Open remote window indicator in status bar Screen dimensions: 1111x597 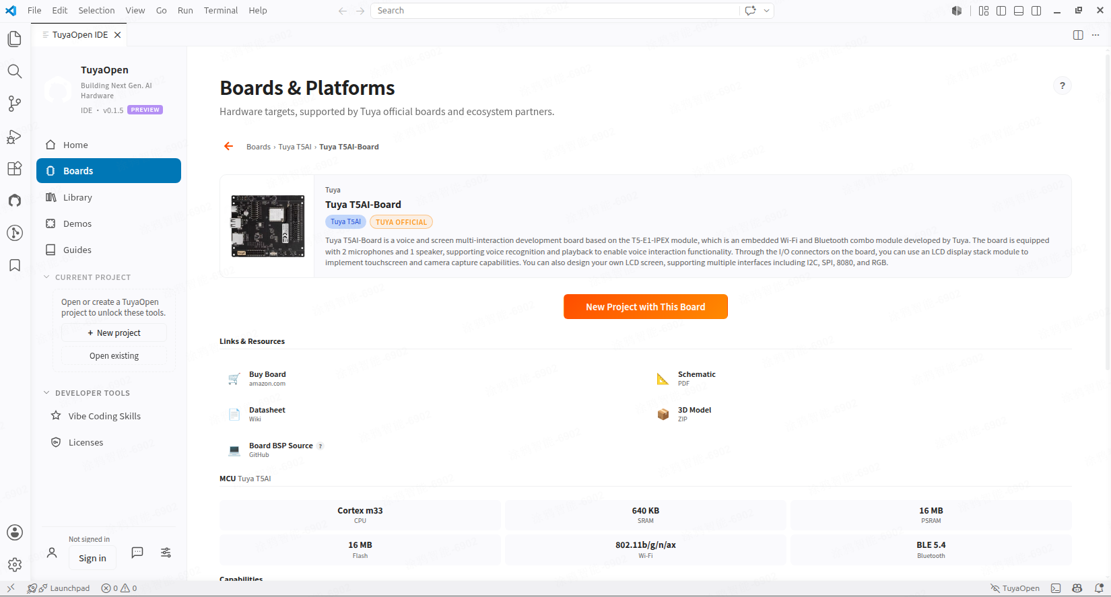point(11,588)
